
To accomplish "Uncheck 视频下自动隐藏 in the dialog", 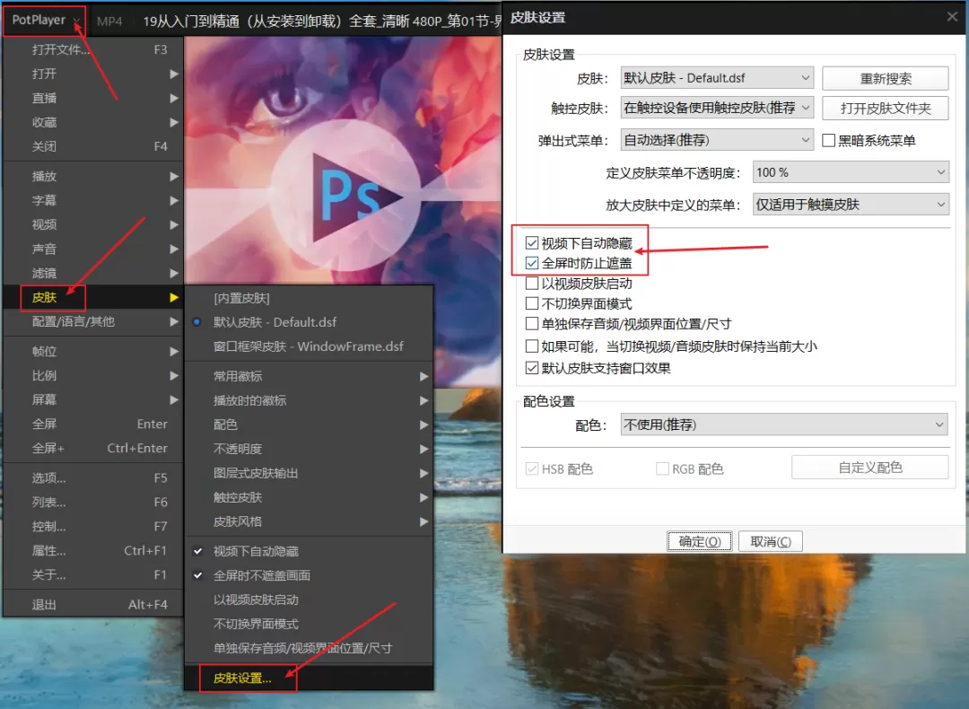I will pyautogui.click(x=533, y=241).
